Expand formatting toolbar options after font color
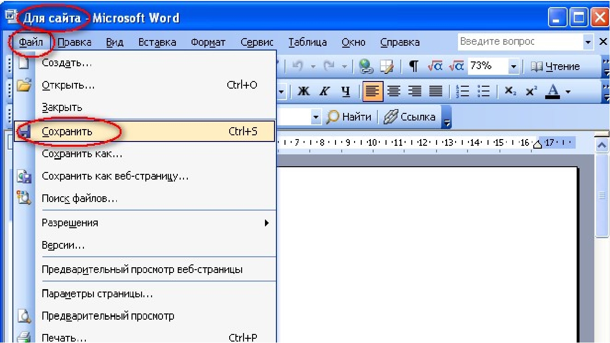The width and height of the screenshot is (610, 343). 606,91
